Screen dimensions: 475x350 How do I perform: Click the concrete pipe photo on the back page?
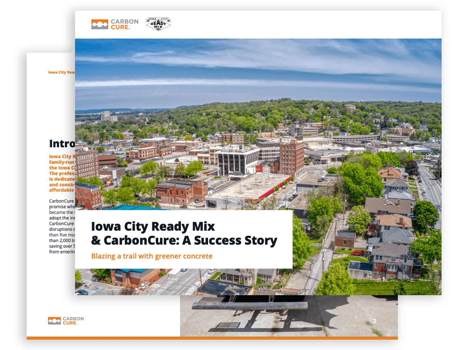pos(289,315)
